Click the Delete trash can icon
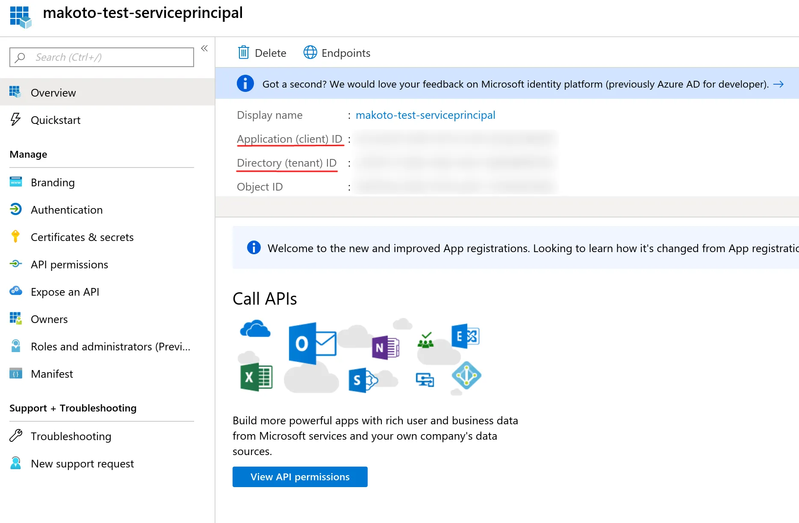 [x=243, y=53]
